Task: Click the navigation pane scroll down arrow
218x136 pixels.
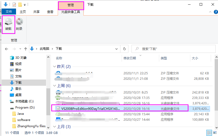Action: tap(48, 127)
